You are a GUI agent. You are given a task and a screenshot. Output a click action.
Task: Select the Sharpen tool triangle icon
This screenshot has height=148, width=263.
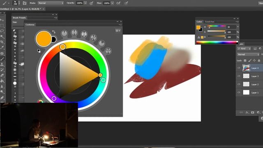pos(2,86)
